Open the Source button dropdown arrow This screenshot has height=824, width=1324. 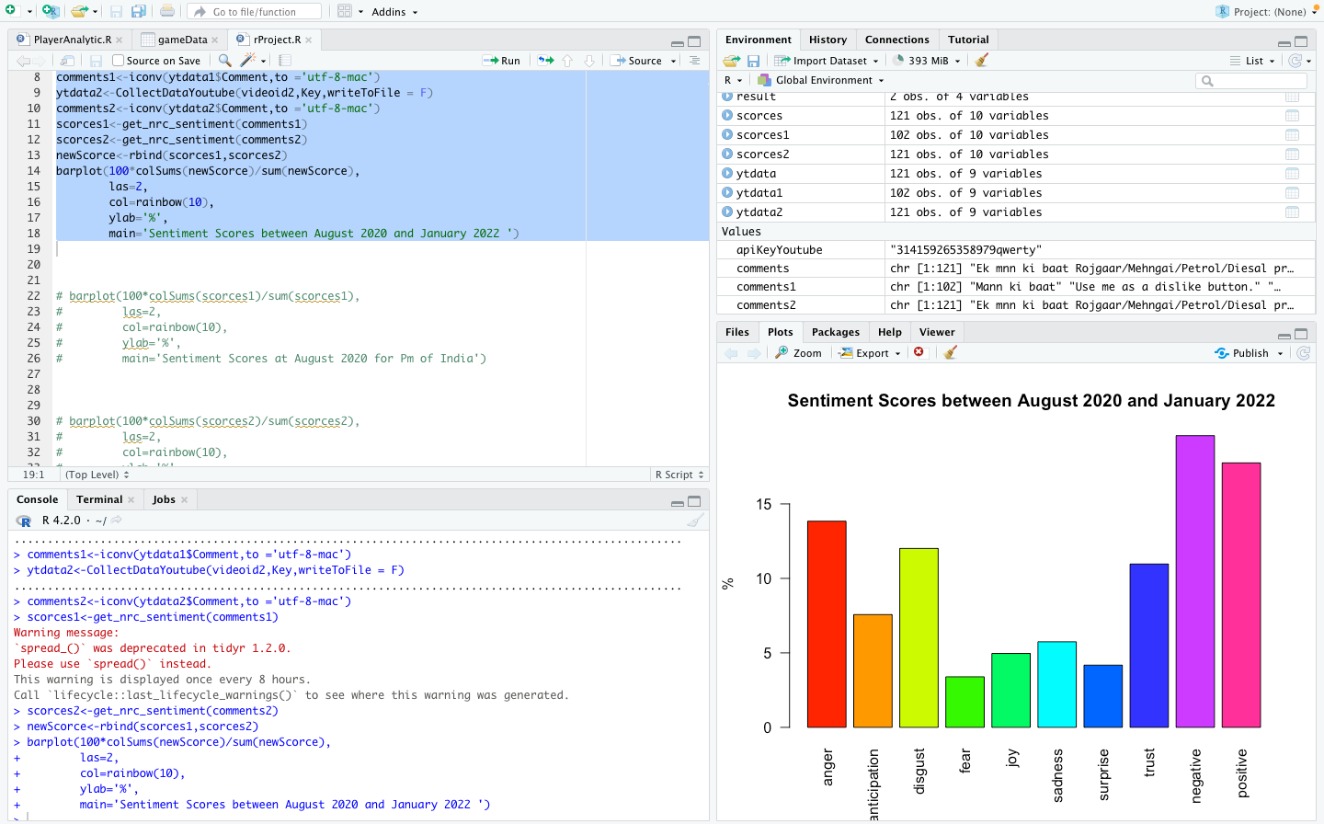[673, 61]
